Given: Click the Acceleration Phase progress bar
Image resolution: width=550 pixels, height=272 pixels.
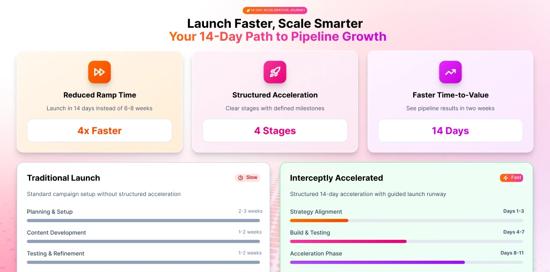Looking at the screenshot, I should point(406,262).
